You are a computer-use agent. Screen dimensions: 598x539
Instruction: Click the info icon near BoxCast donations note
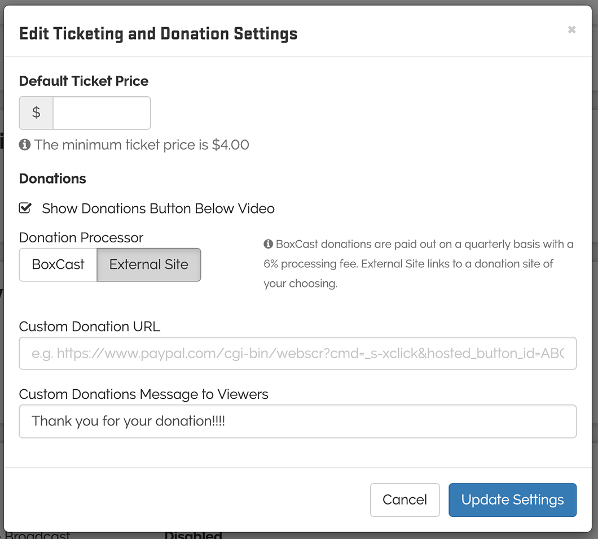tap(267, 244)
